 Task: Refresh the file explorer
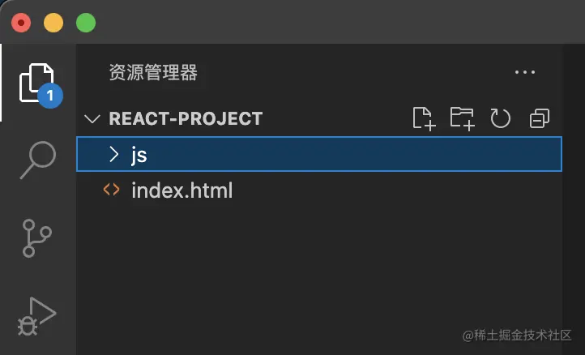(501, 118)
